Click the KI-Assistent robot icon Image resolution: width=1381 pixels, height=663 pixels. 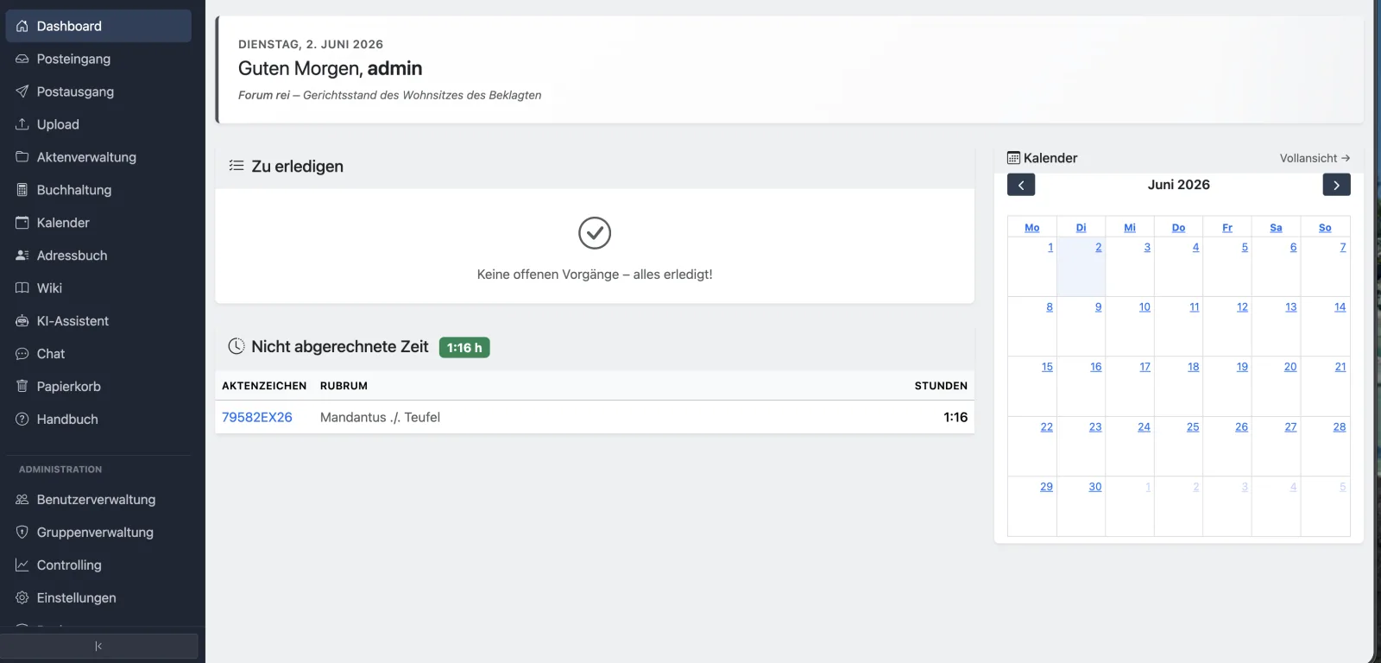point(22,321)
